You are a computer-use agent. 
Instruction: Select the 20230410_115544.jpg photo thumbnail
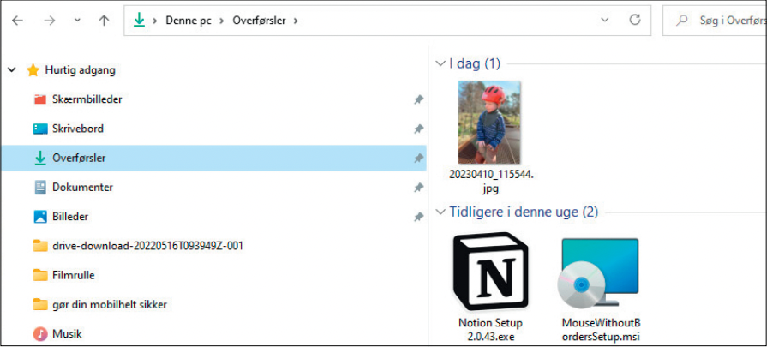[489, 123]
